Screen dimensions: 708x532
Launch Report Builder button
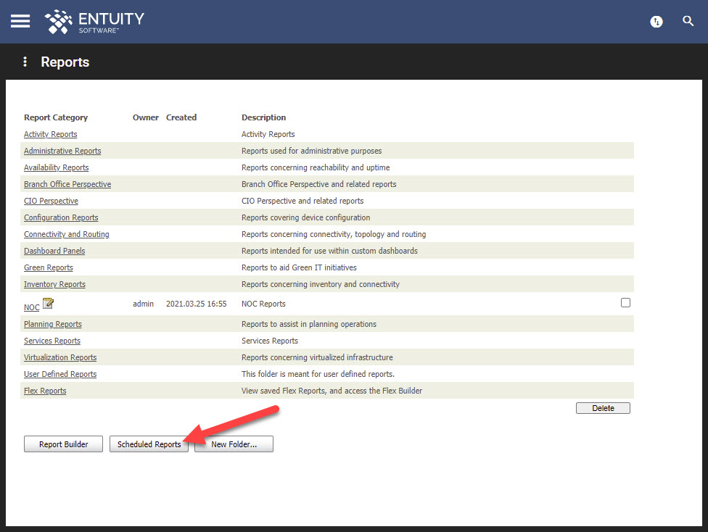tap(63, 444)
